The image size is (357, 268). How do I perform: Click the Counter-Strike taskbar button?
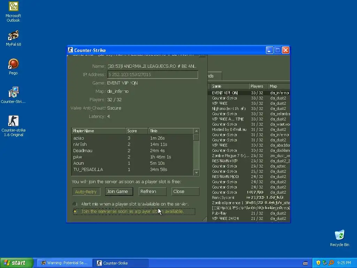[121, 263]
